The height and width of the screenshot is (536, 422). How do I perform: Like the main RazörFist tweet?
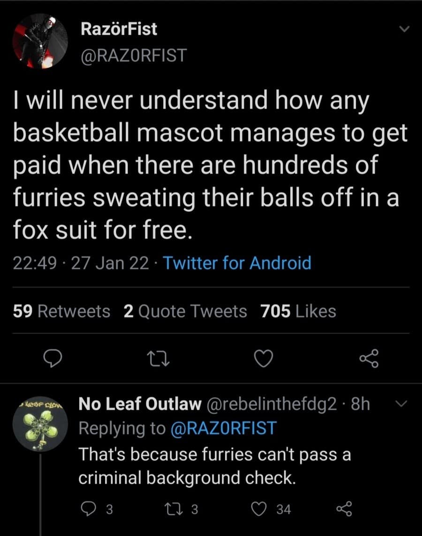point(264,359)
